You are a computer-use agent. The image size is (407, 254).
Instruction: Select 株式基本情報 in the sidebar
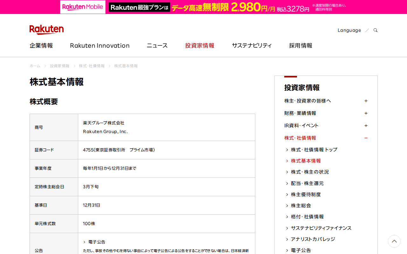[306, 161]
